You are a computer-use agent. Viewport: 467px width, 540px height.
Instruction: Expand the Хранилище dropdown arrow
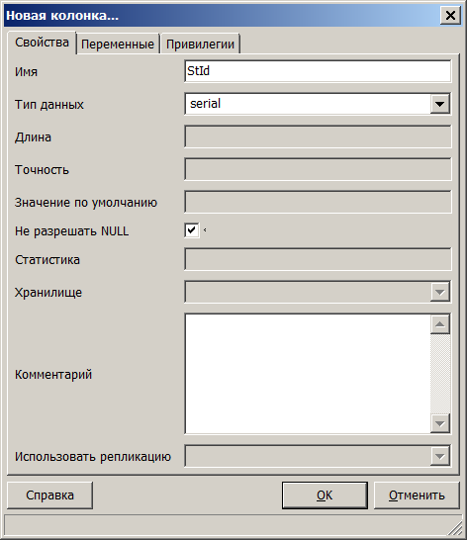(x=439, y=292)
